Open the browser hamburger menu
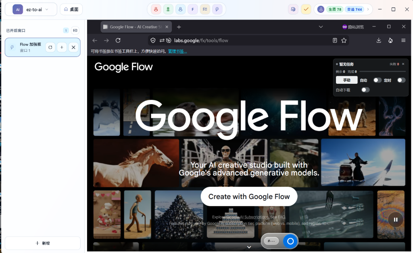The width and height of the screenshot is (413, 253). click(x=403, y=41)
